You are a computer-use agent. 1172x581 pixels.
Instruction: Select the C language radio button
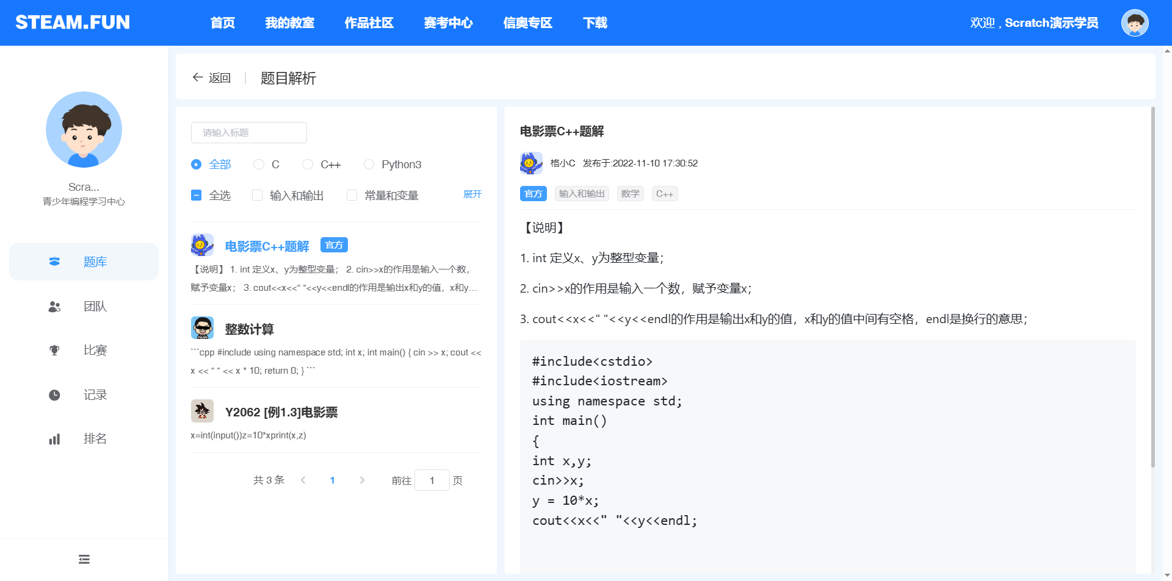click(x=259, y=165)
